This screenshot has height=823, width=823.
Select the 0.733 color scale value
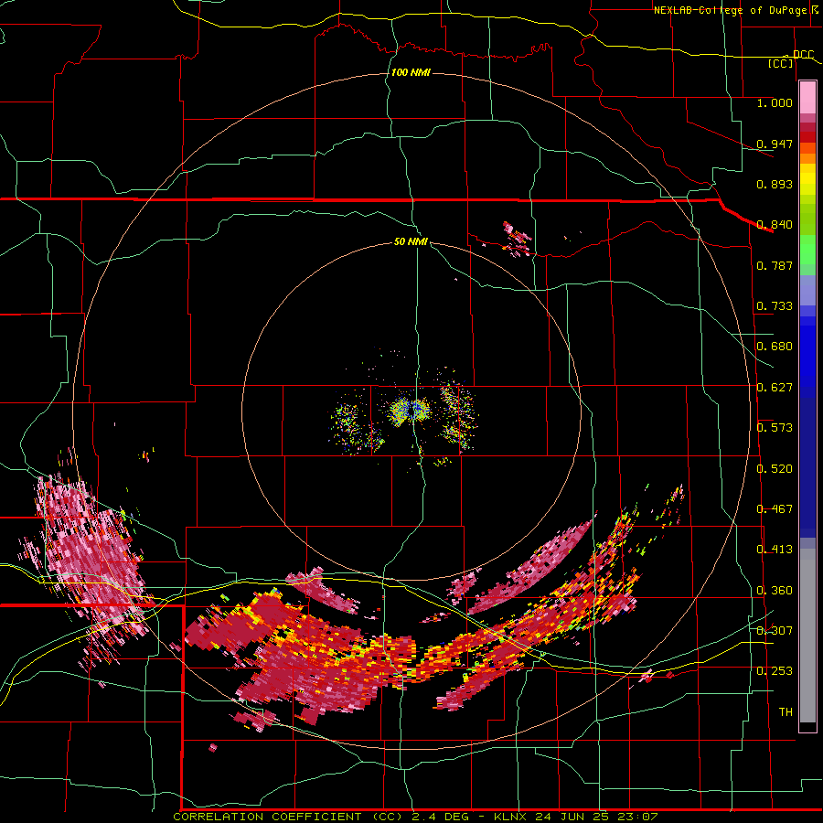click(x=775, y=306)
